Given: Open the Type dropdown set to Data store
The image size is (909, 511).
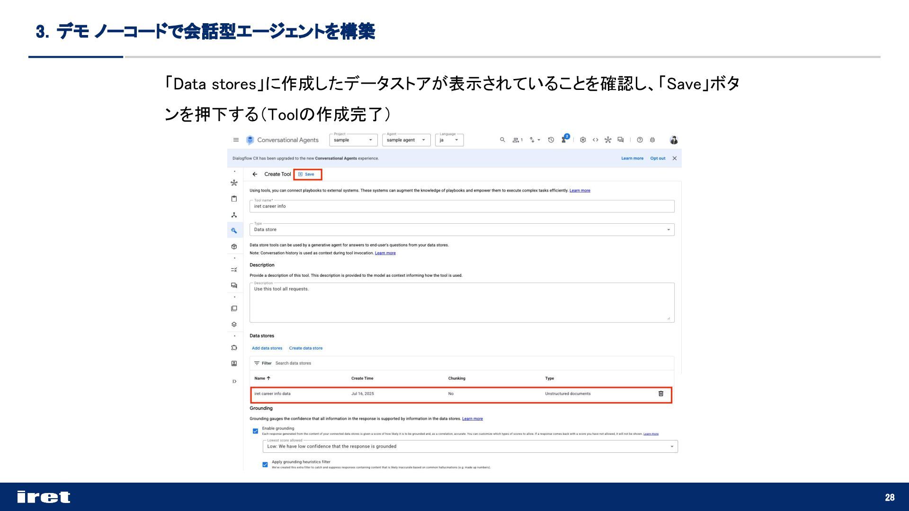Looking at the screenshot, I should pyautogui.click(x=462, y=229).
